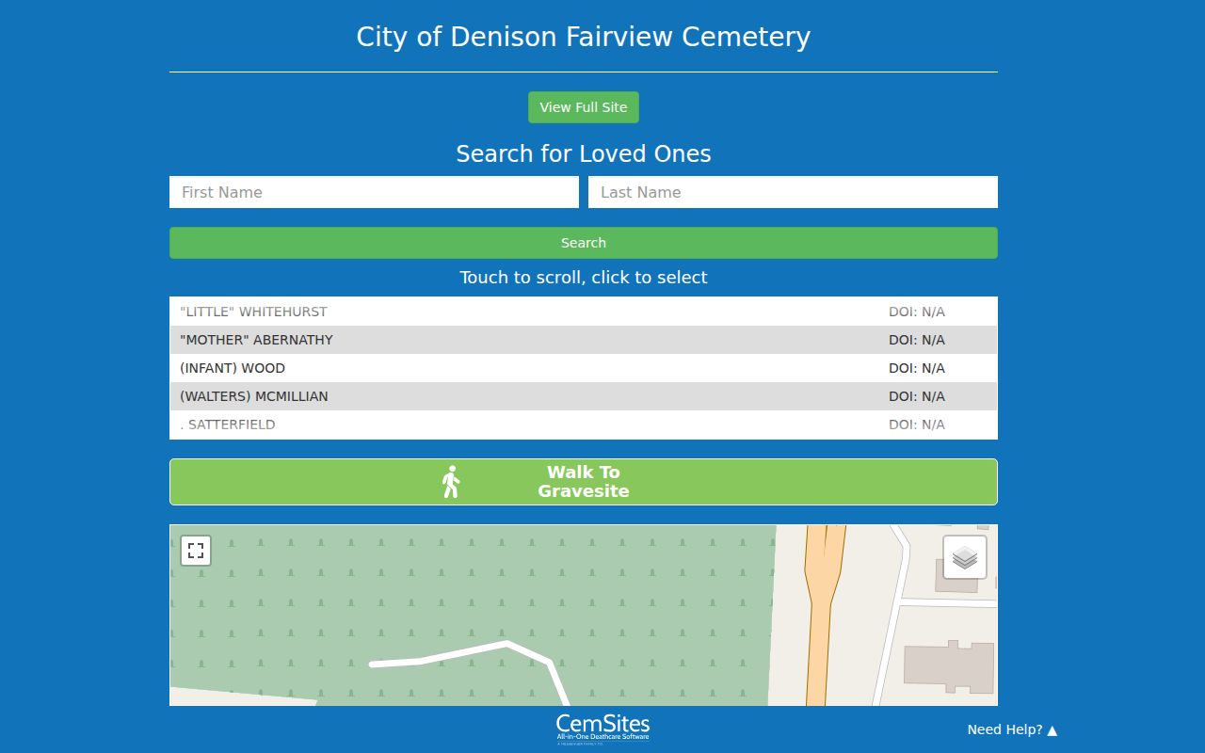Focus the First Name field
The height and width of the screenshot is (753, 1205).
click(x=374, y=192)
